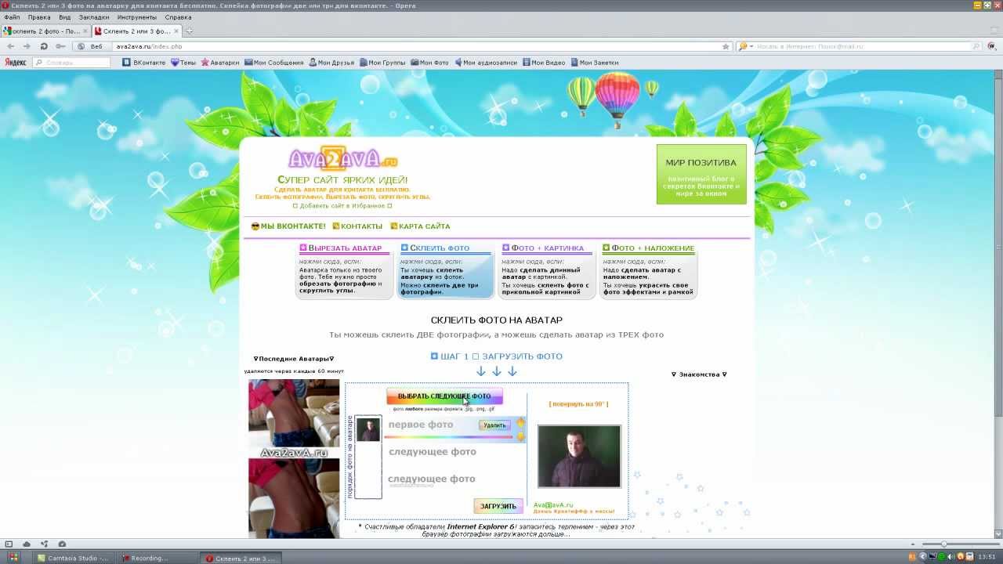
Task: Click the ЗАГРУЗИТЬ upload button
Action: pos(498,506)
